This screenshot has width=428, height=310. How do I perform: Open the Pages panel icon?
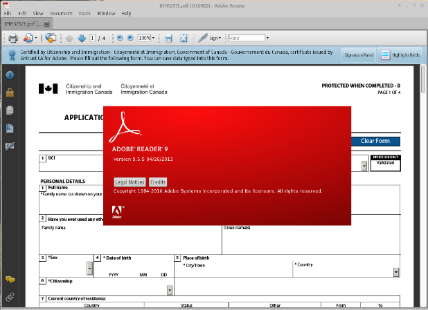[10, 110]
